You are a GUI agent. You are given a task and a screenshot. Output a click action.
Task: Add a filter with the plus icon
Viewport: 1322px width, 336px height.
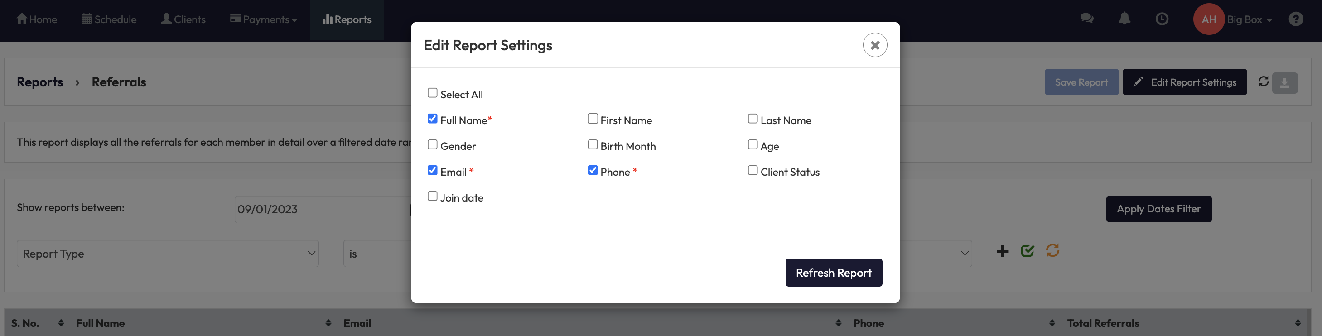(x=1002, y=251)
